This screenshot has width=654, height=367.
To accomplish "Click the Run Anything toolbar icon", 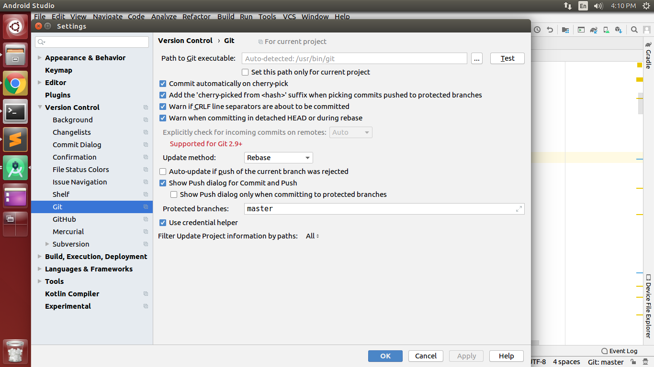I will click(x=581, y=30).
